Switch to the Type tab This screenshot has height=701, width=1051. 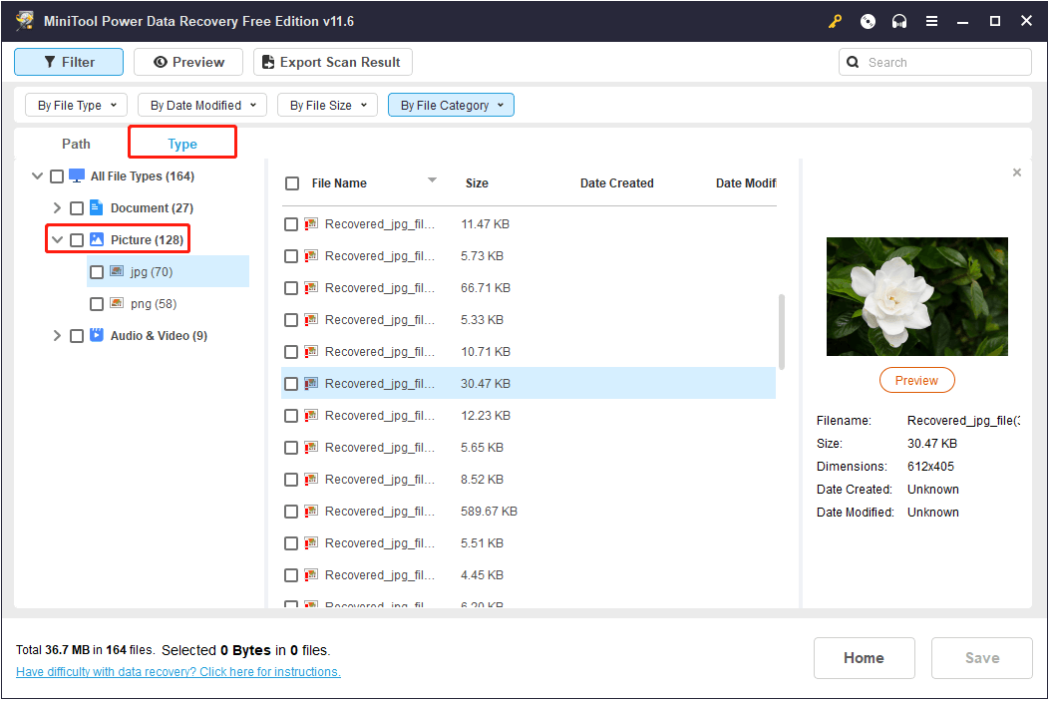[x=182, y=144]
